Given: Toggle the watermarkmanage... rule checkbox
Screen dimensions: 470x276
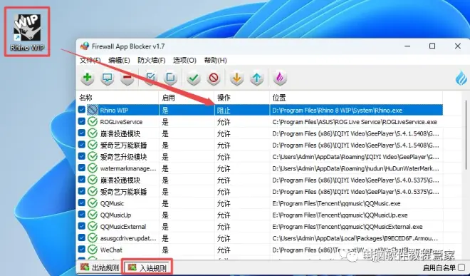Looking at the screenshot, I should [81, 168].
